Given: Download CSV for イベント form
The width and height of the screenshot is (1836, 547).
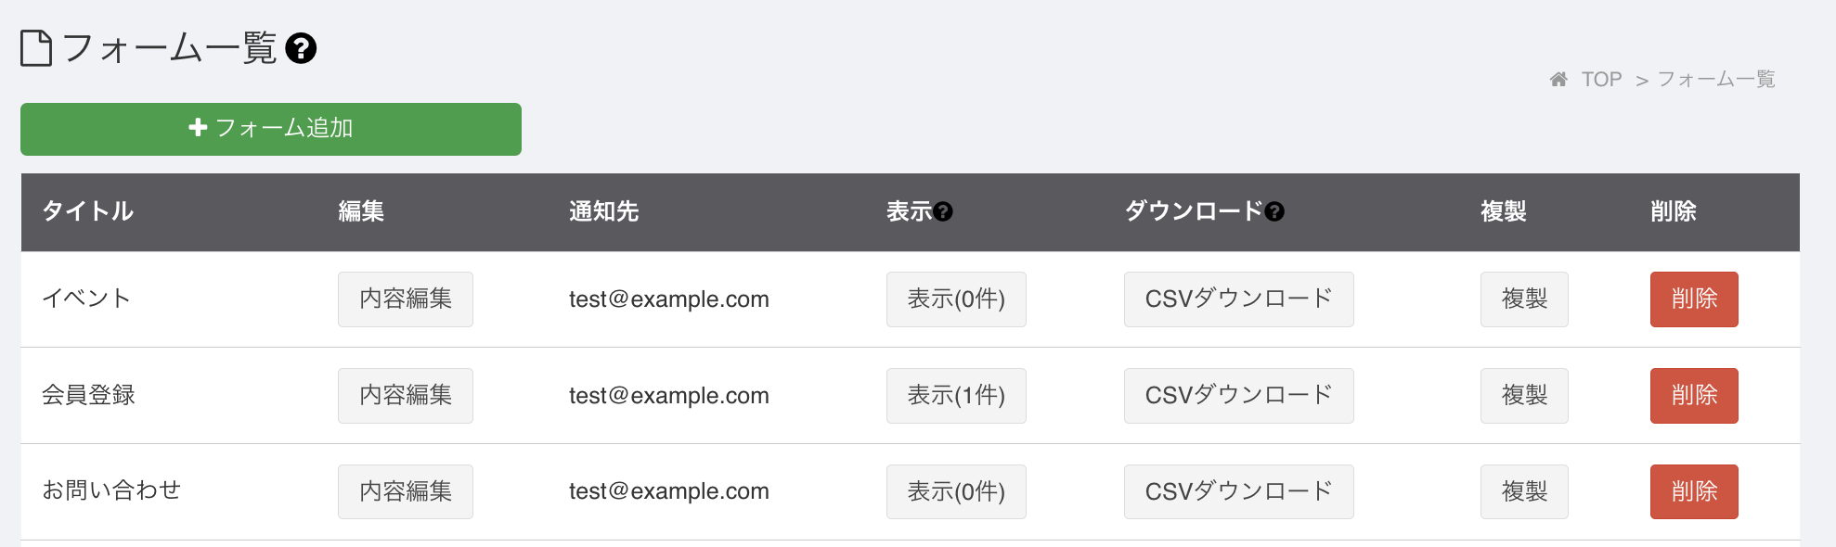Looking at the screenshot, I should [1238, 299].
